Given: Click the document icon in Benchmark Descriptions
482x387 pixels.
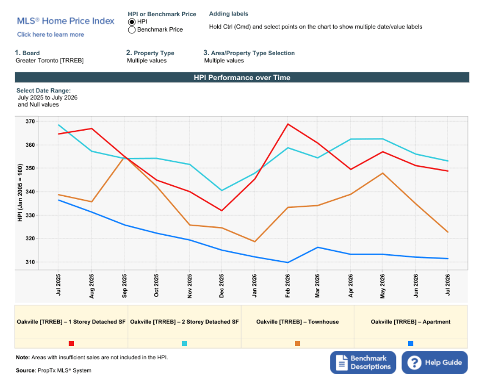Looking at the screenshot, I should pyautogui.click(x=342, y=363).
